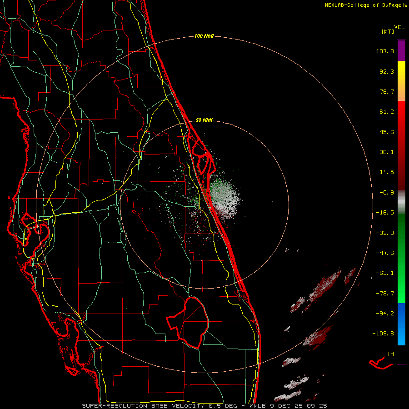The image size is (409, 409).
Task: Select the -78.7 scale value
Action: coord(385,294)
